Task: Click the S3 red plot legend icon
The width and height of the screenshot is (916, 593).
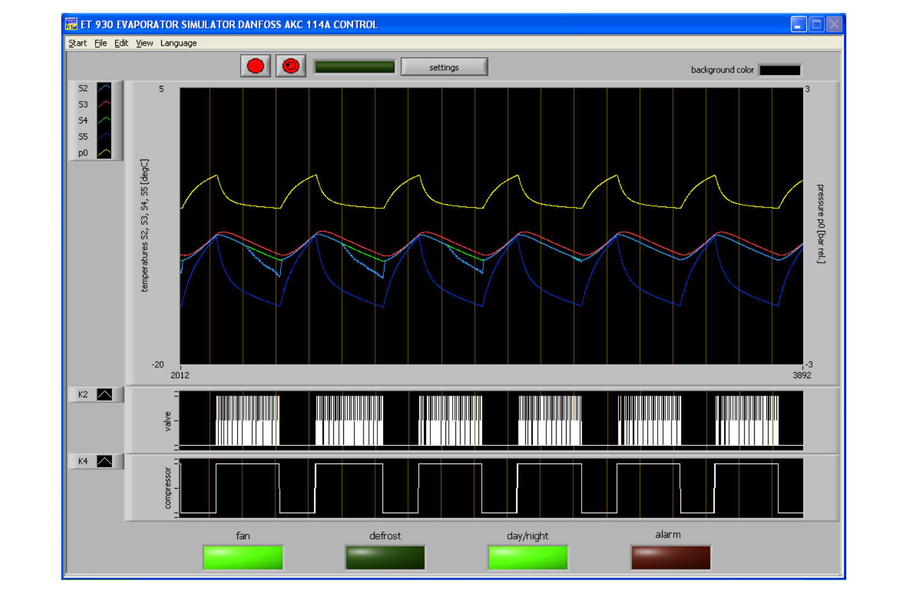Action: pyautogui.click(x=104, y=104)
